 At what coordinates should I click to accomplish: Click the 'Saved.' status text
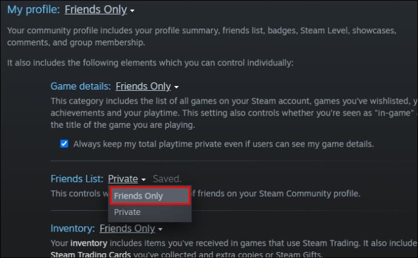pos(167,179)
